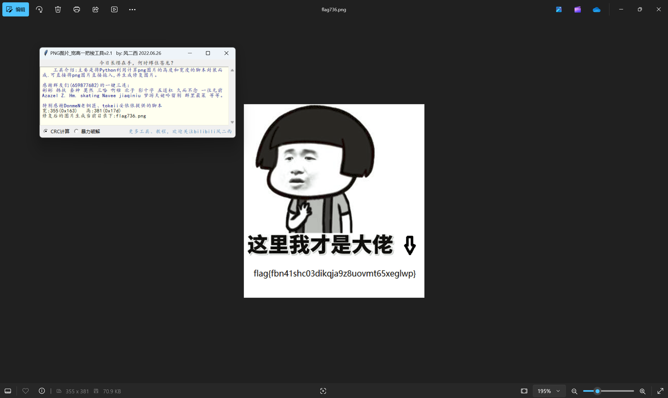Click the 70.9 KB file size text
Viewport: 668px width, 398px height.
pyautogui.click(x=112, y=391)
